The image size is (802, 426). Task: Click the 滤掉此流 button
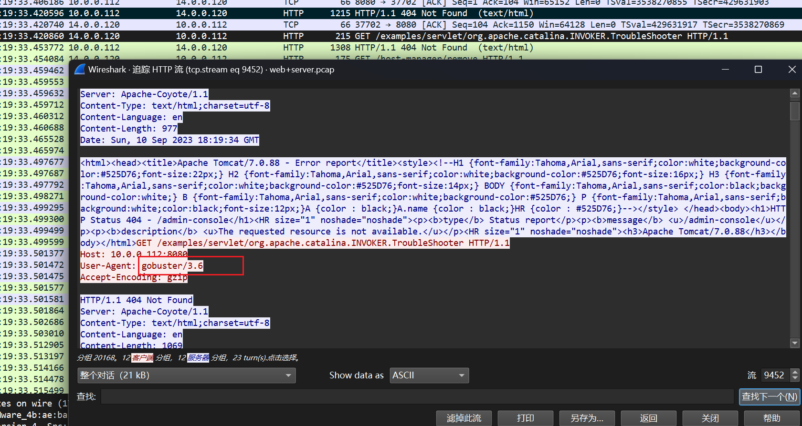[x=464, y=418]
